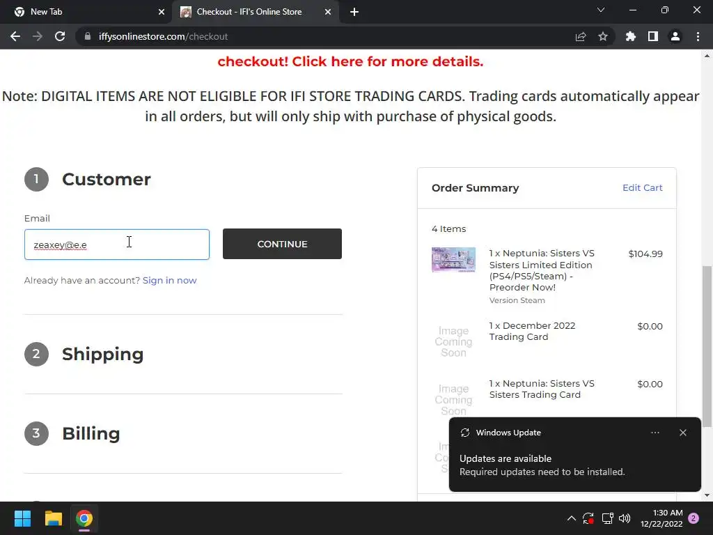
Task: Click scrollbar up arrow
Action: pos(707,56)
